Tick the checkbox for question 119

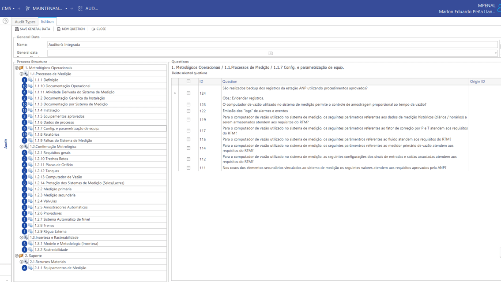point(188,120)
